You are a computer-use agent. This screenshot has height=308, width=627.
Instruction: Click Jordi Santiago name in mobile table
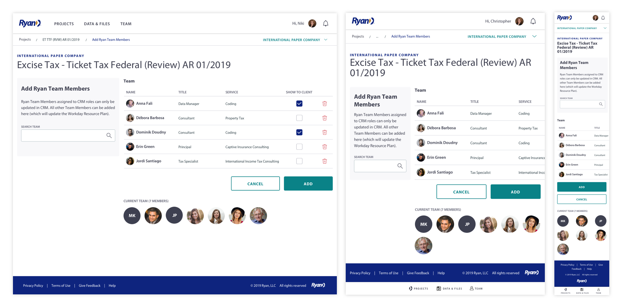[x=574, y=174]
